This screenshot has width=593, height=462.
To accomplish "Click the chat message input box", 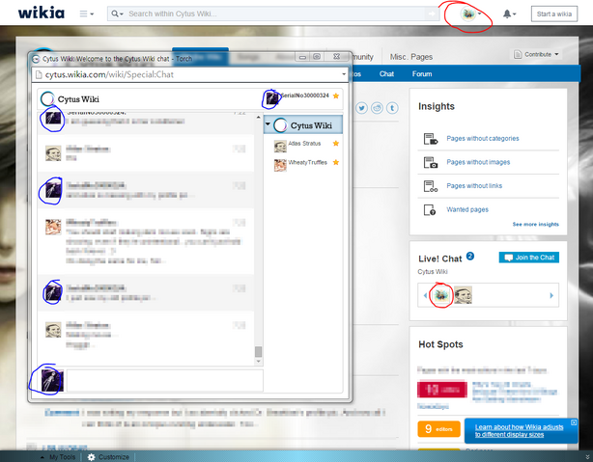I will 164,380.
